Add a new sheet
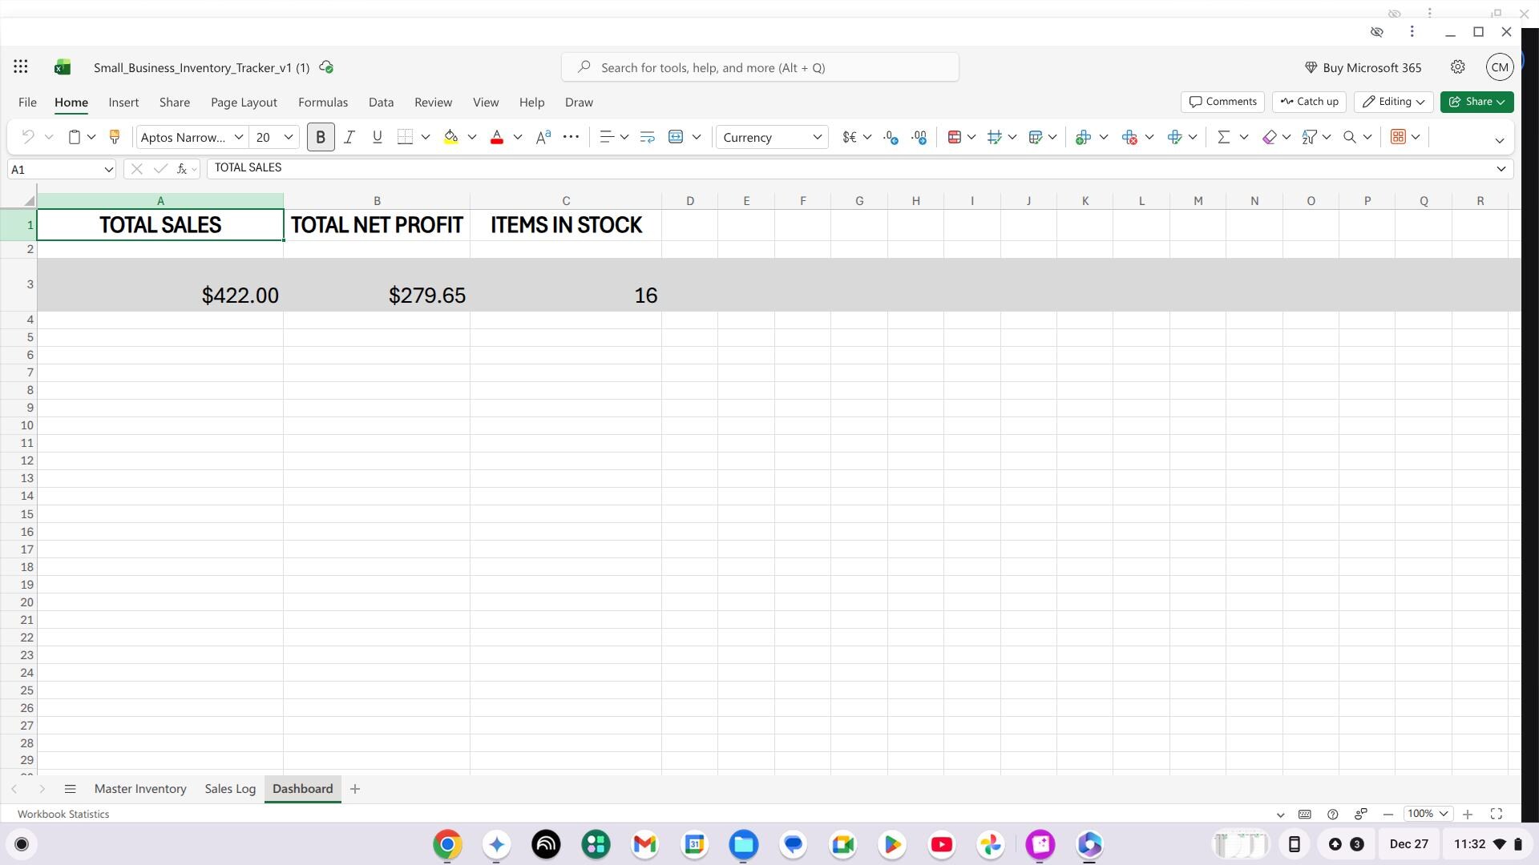Viewport: 1539px width, 865px height. pyautogui.click(x=355, y=789)
